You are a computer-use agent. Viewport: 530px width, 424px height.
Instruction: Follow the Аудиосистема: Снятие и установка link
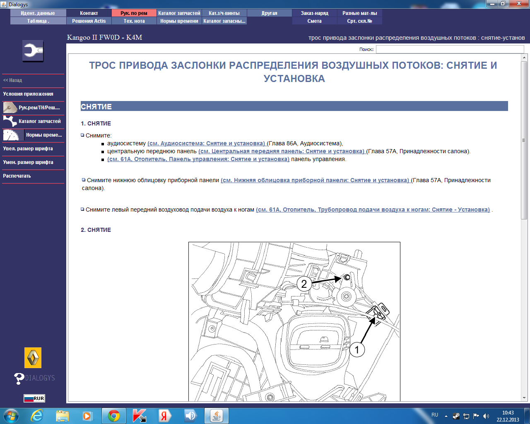click(x=206, y=144)
